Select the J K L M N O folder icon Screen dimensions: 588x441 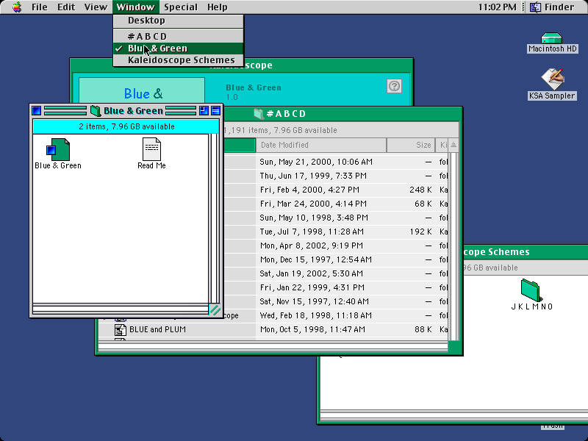(x=531, y=290)
